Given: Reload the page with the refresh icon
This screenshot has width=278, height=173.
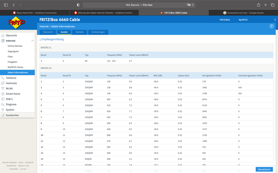Looking at the screenshot, I should click(x=193, y=5).
